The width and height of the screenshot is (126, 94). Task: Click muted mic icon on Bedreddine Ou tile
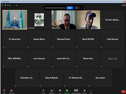click(16, 86)
